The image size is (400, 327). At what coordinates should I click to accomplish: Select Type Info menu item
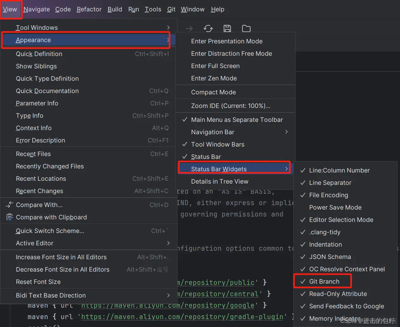coord(88,116)
